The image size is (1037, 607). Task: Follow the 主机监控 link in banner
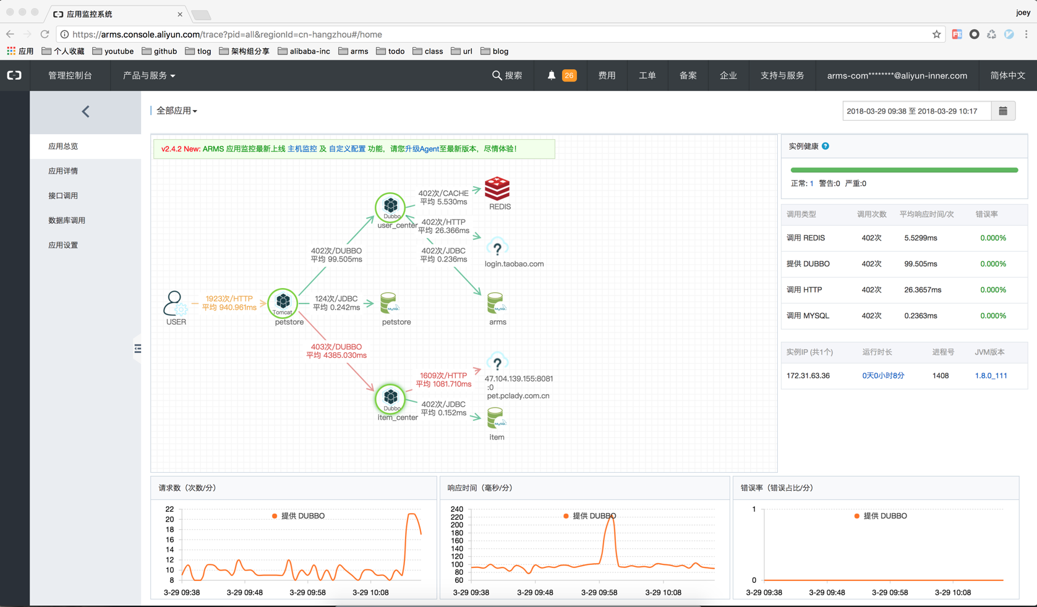point(302,149)
